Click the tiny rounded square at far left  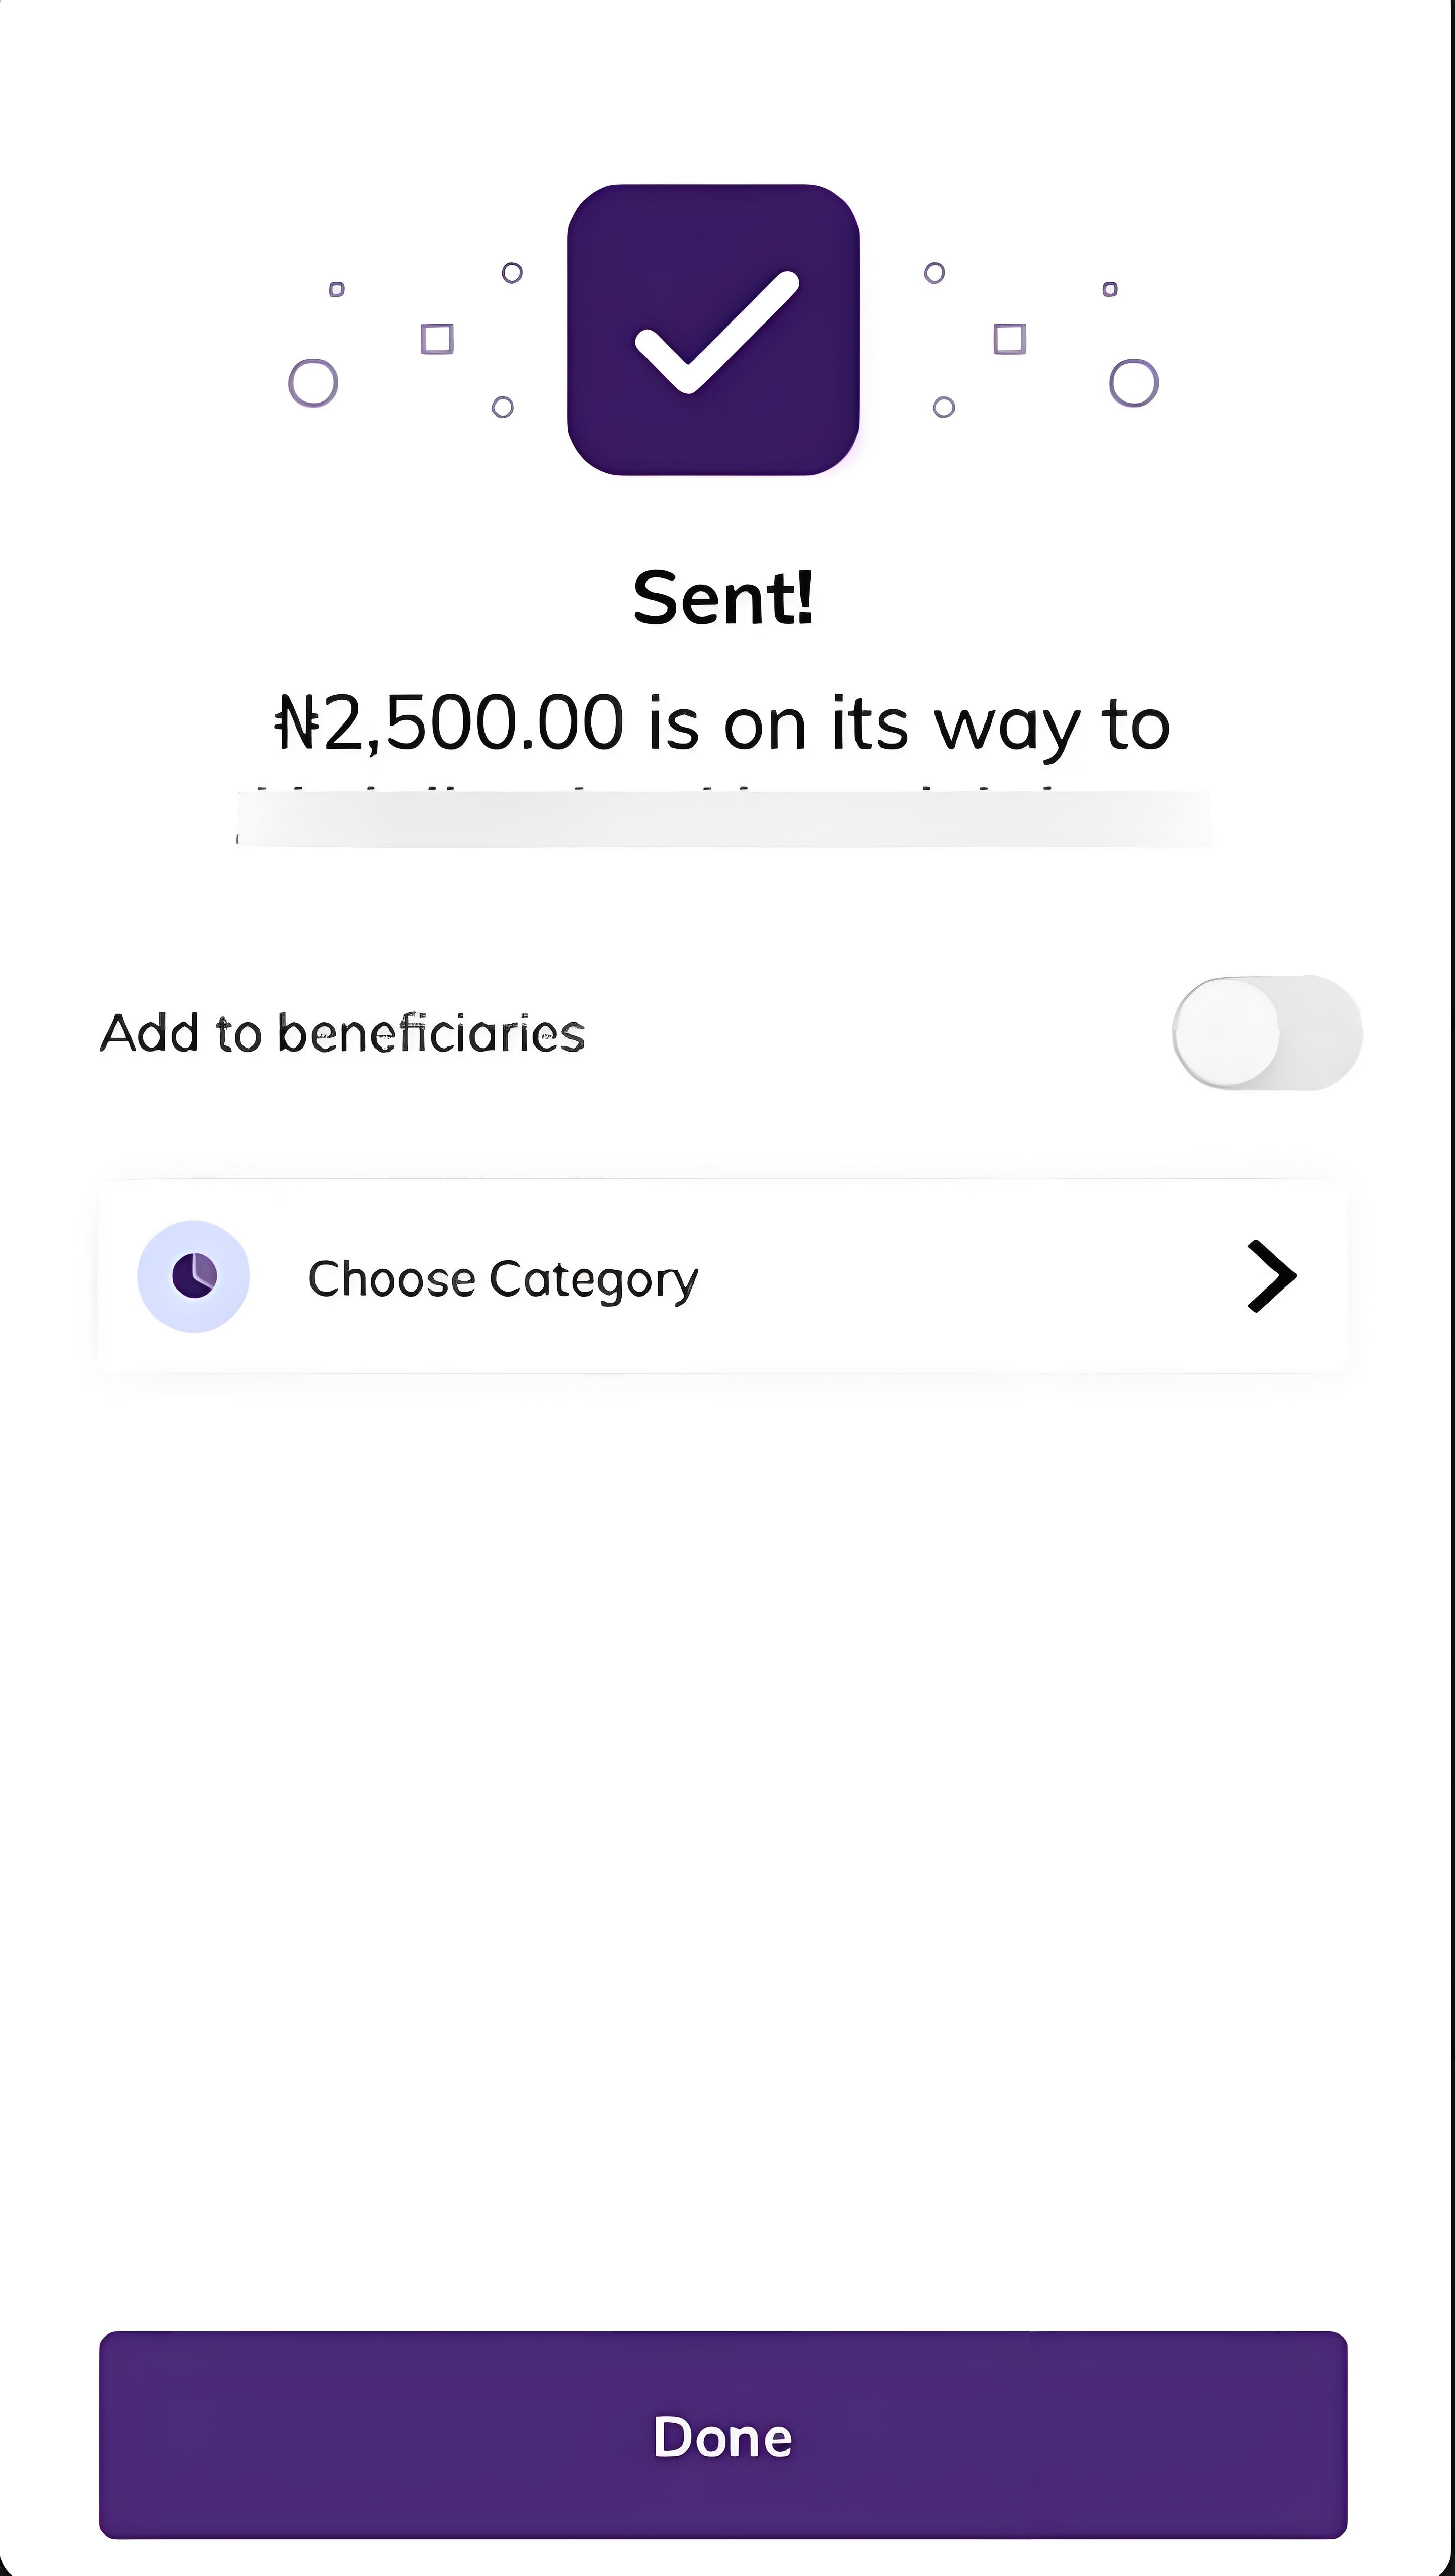(x=337, y=289)
